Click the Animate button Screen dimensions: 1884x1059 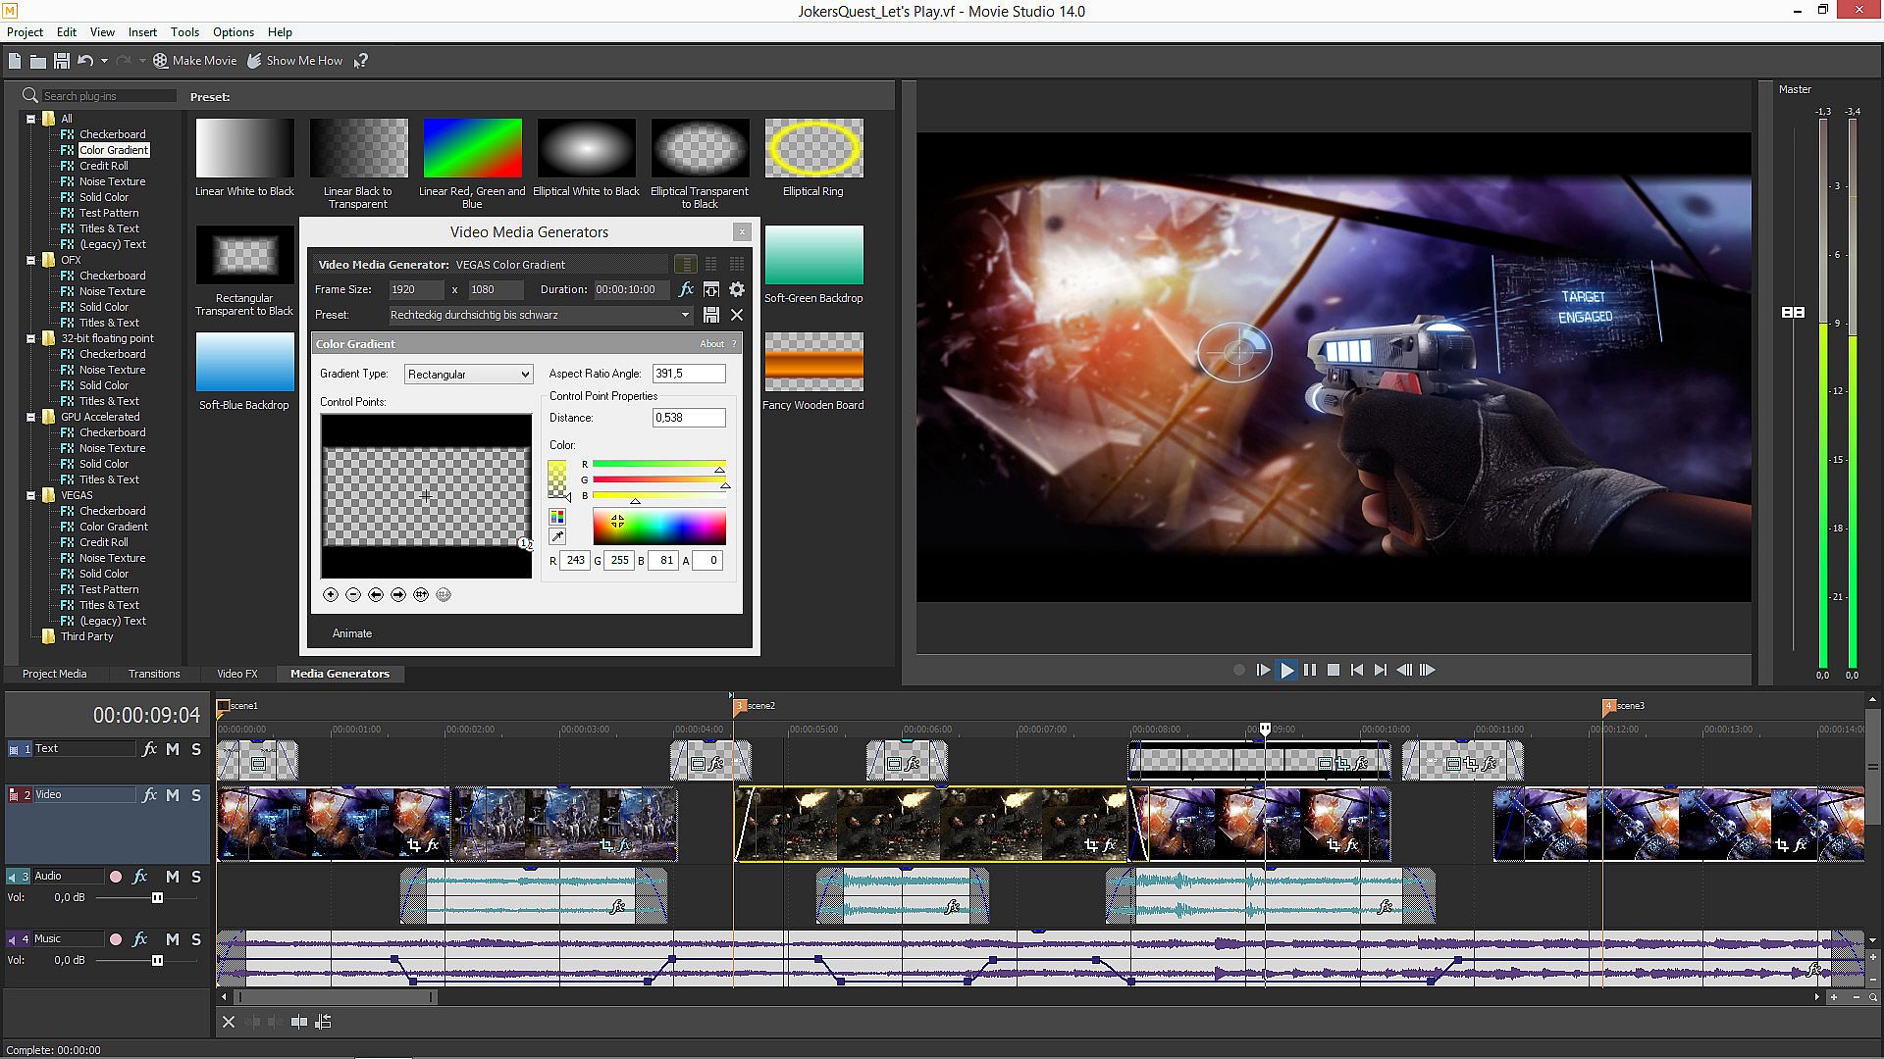coord(352,633)
